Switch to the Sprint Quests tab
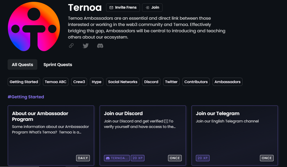Viewport: 287px width, 167px height. pyautogui.click(x=58, y=64)
